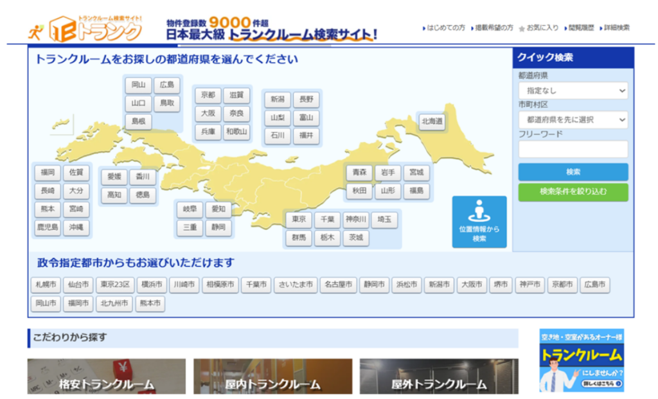Viewport: 658px width, 399px height.
Task: Choose 北九州市 designated city
Action: tap(114, 303)
